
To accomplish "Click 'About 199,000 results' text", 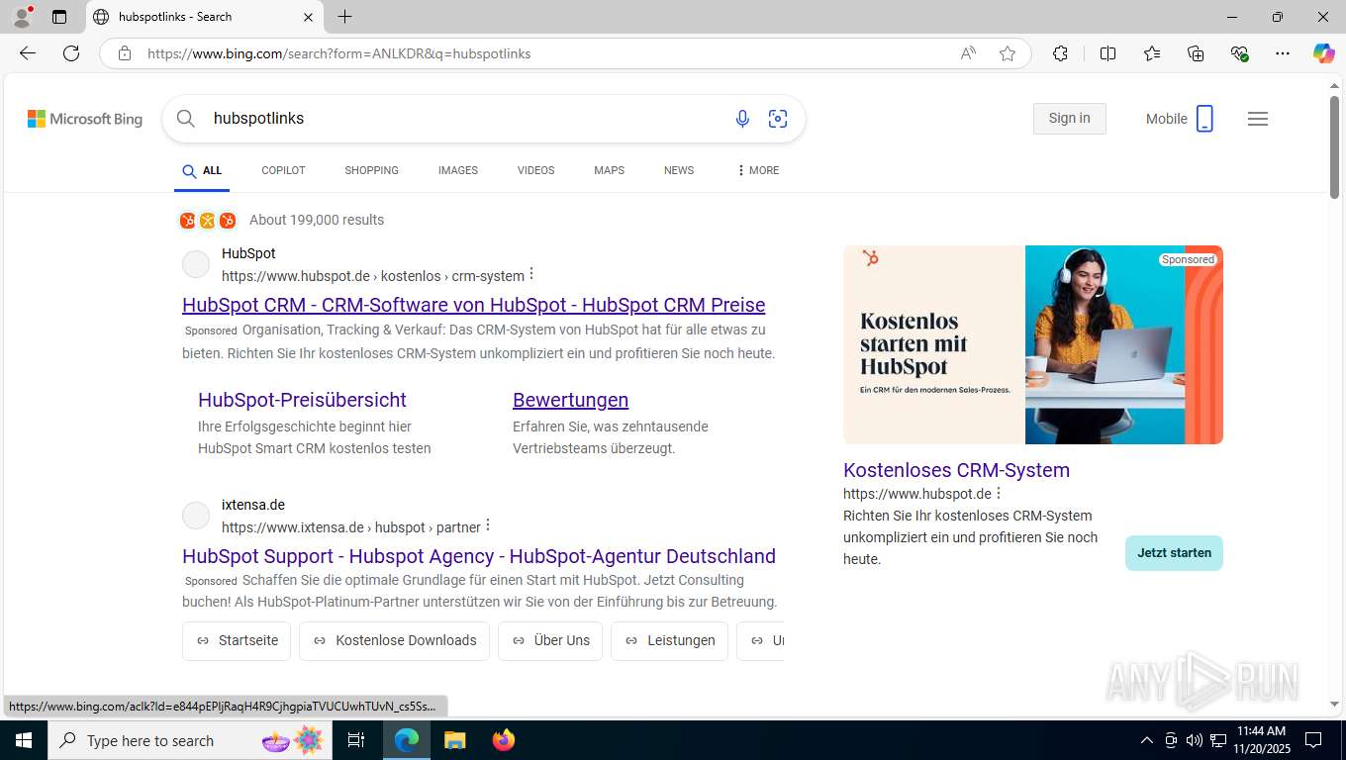I will (x=317, y=220).
